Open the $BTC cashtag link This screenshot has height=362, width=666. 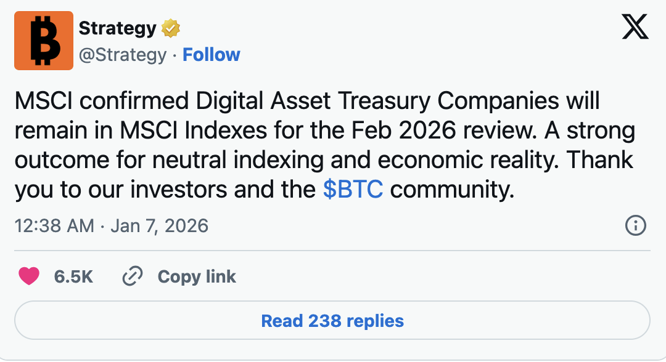coord(353,190)
